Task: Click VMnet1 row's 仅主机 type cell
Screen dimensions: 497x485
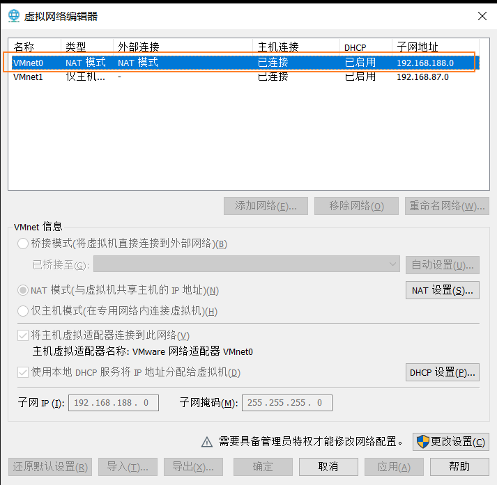Action: [85, 77]
